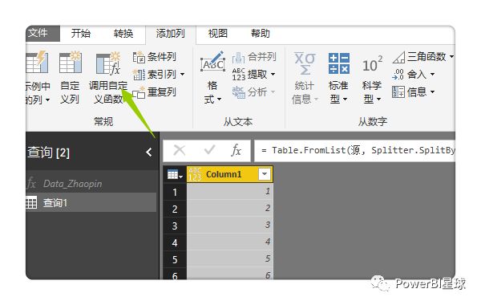This screenshot has height=305, width=481.
Task: Switch to the 转换 tab
Action: coord(123,33)
